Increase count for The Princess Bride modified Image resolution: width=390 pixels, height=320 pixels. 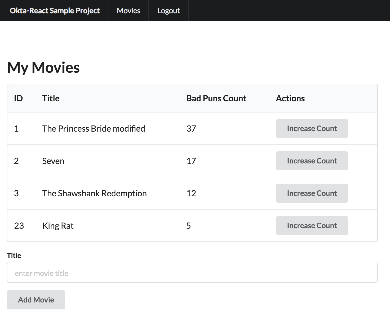click(x=312, y=128)
